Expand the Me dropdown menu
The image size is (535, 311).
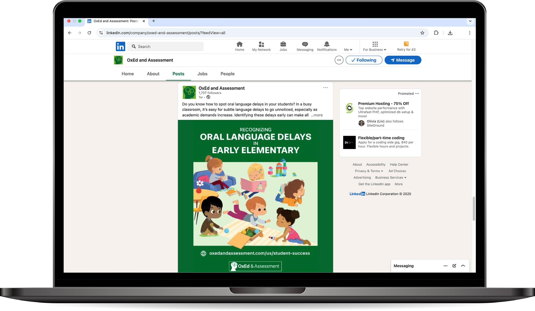(348, 50)
